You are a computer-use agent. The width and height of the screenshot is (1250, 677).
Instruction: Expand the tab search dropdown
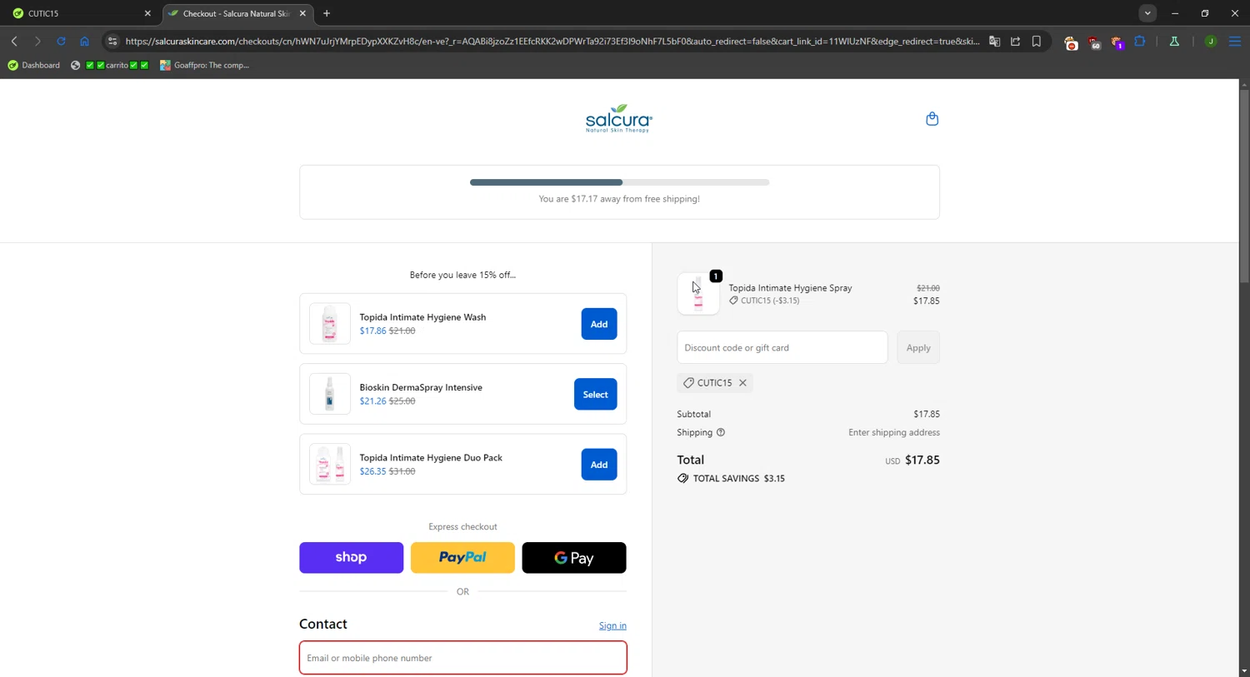[1147, 13]
